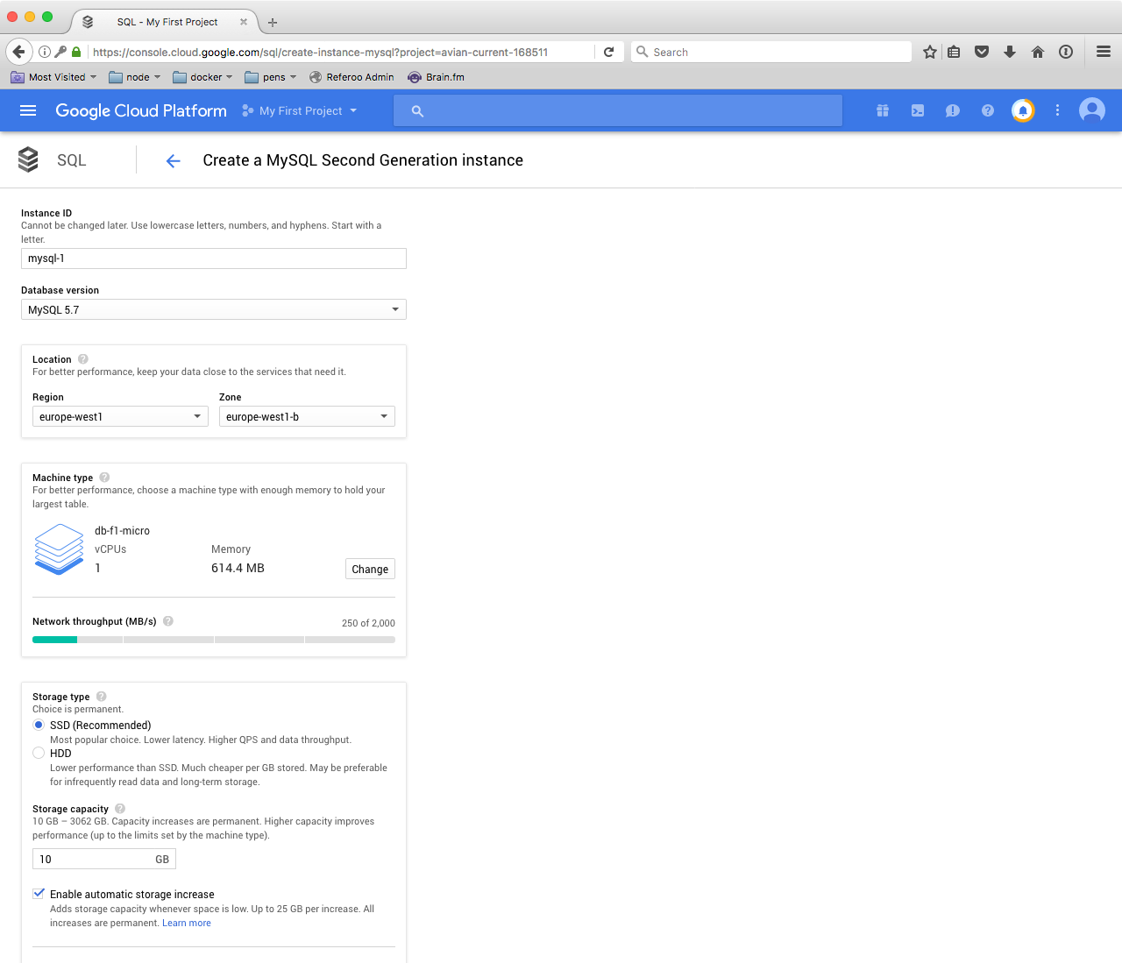Show bookmarks list icon in toolbar
This screenshot has width=1122, height=963.
click(954, 52)
